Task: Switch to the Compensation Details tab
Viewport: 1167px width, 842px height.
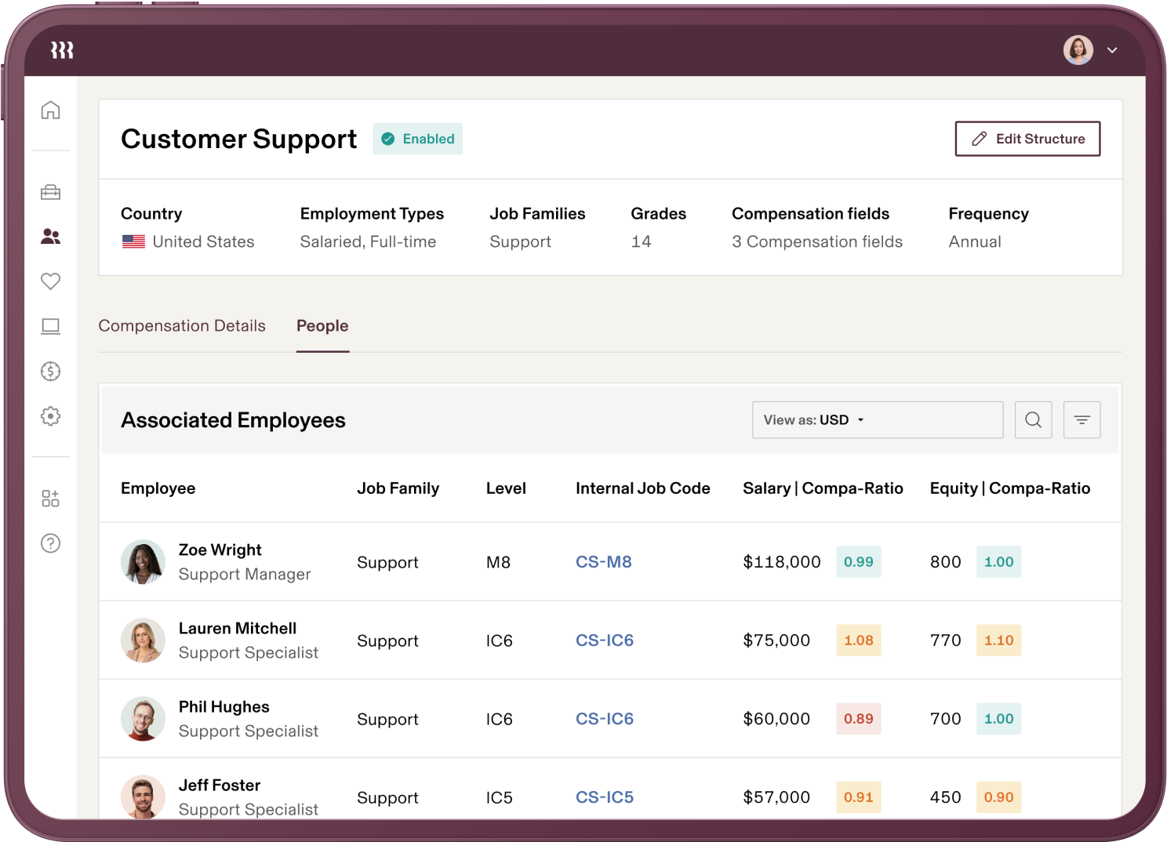Action: tap(181, 325)
